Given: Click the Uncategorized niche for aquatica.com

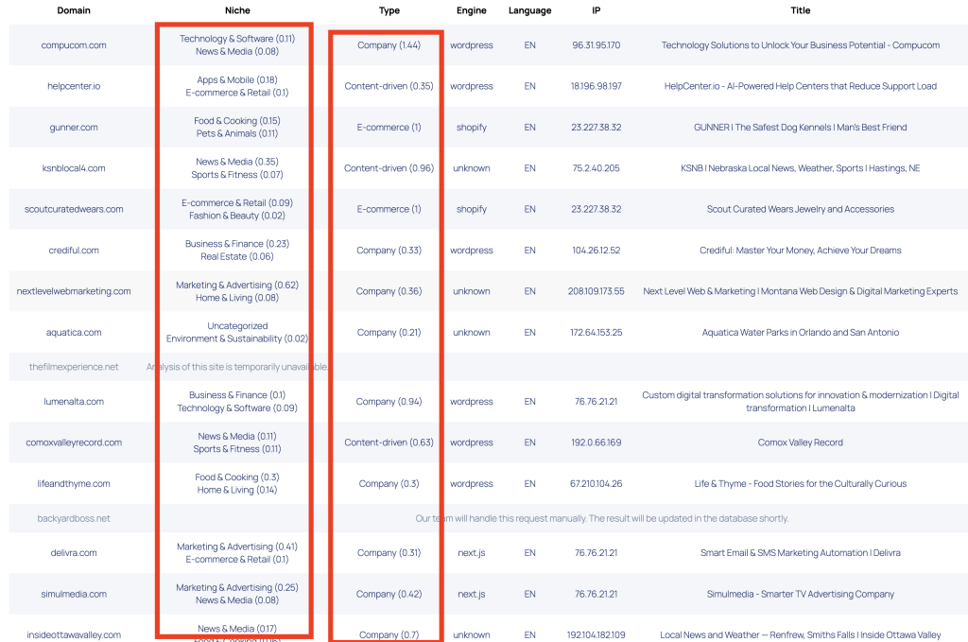Looking at the screenshot, I should click(237, 326).
